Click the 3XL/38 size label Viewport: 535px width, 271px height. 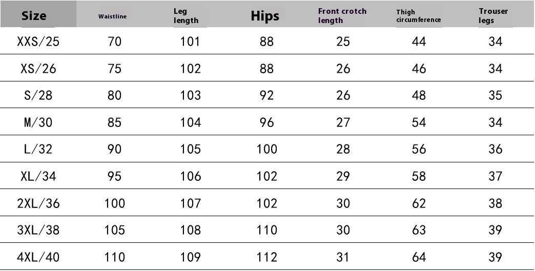(x=38, y=230)
